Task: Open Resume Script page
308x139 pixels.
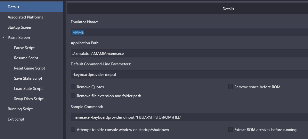Action: pos(26,58)
